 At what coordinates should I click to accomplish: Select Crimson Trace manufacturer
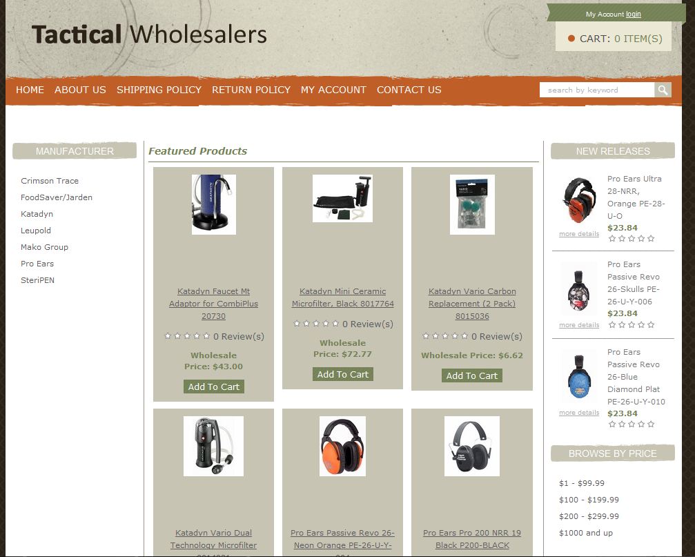tap(50, 181)
